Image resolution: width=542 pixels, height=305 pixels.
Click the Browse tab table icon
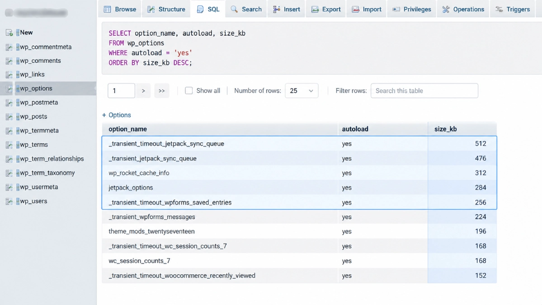(x=108, y=9)
